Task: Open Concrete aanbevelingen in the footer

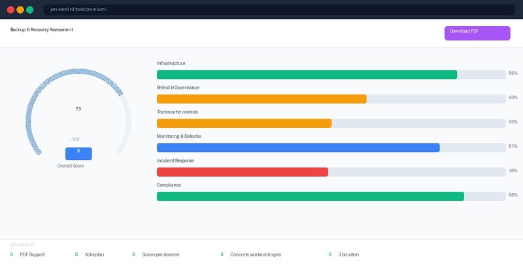Action: coord(256,254)
